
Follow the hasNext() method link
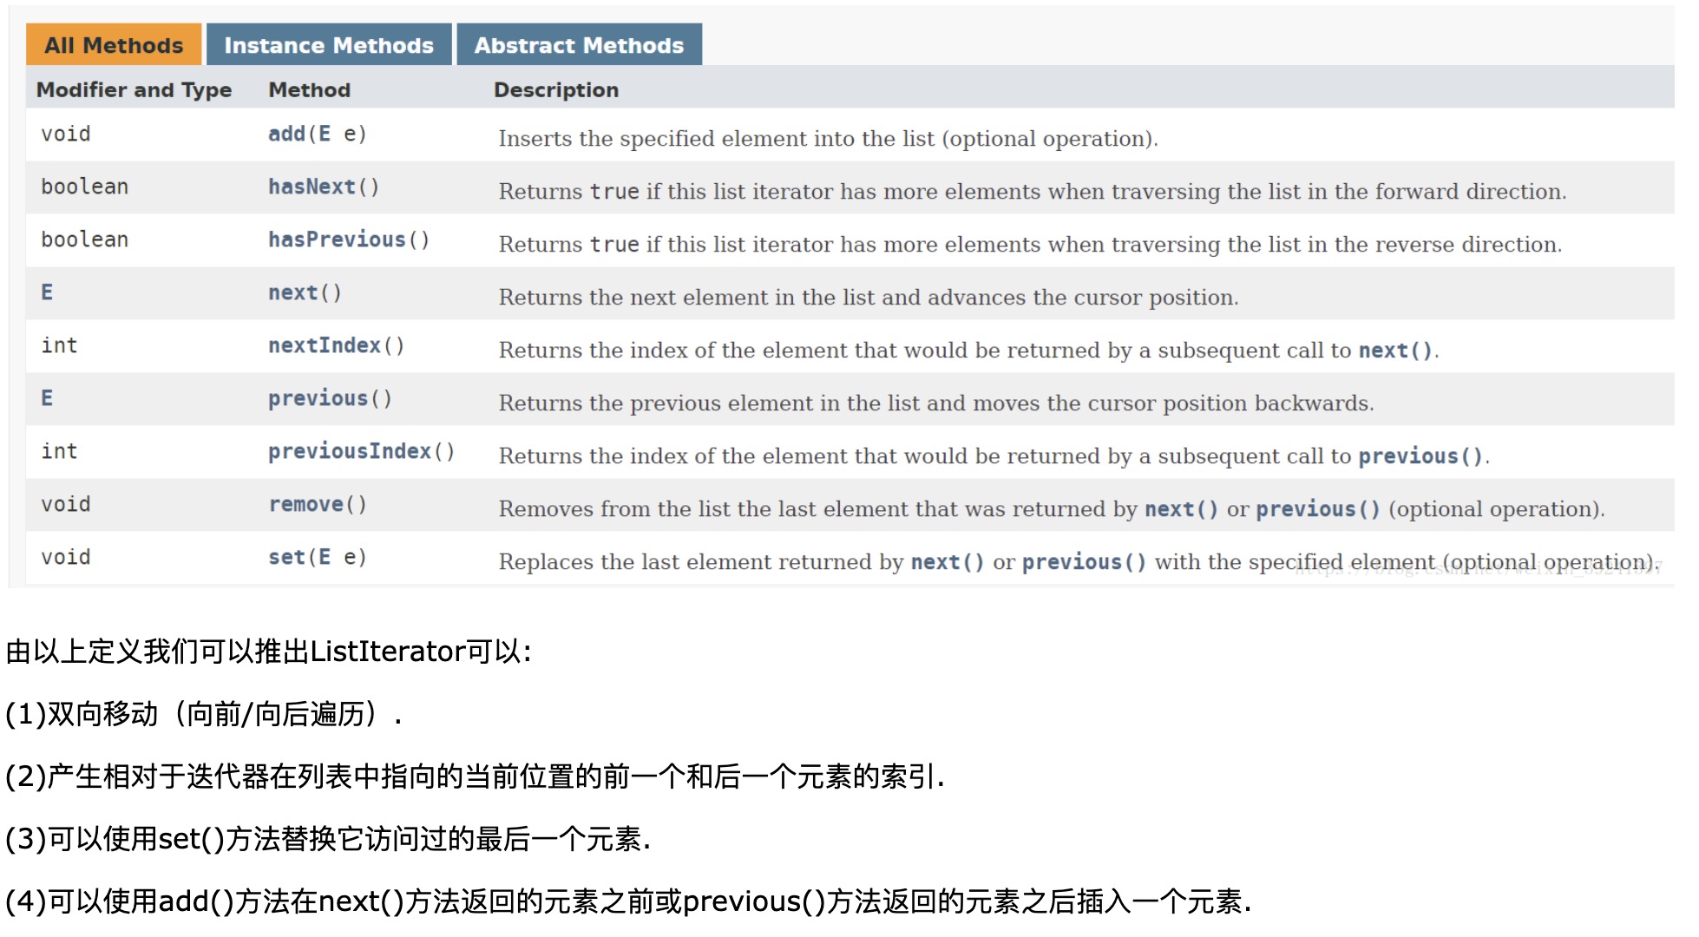pyautogui.click(x=312, y=187)
